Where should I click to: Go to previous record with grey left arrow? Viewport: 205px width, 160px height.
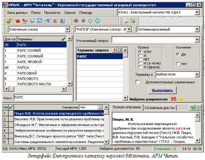(83, 21)
